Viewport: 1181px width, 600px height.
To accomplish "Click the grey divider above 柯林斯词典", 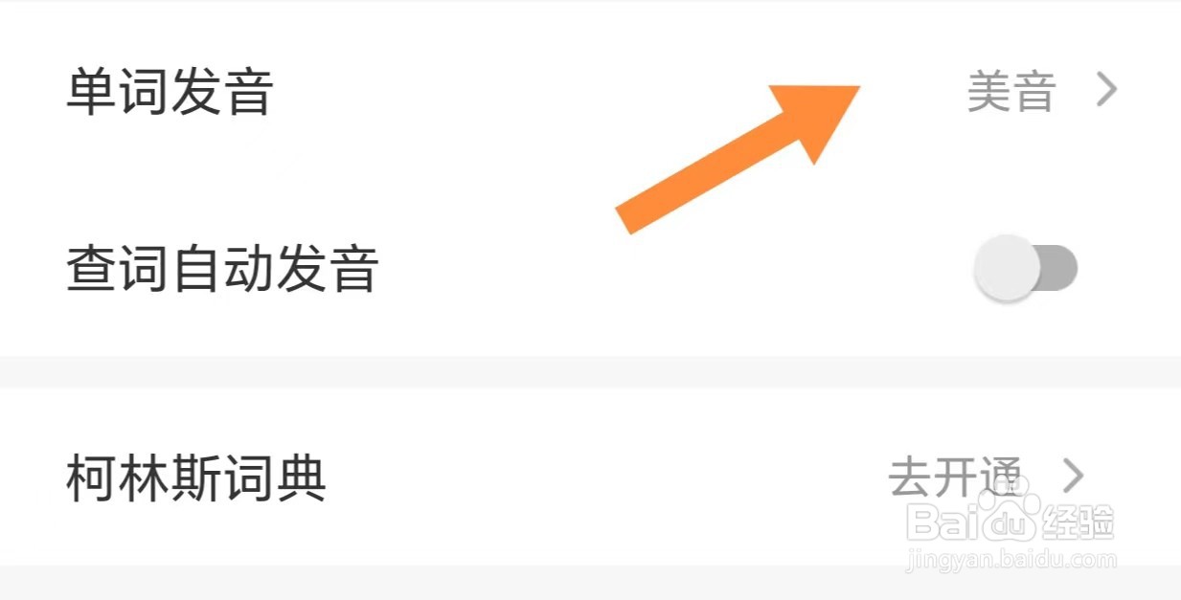I will click(x=590, y=371).
